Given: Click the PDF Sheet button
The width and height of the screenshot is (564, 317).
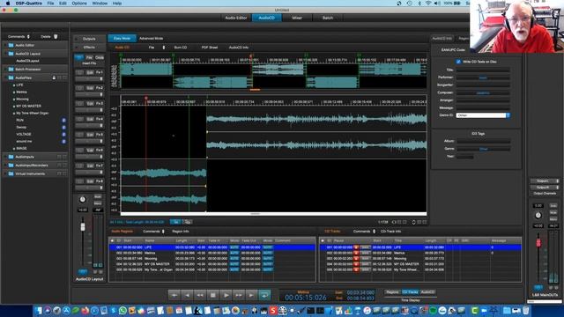Looking at the screenshot, I should click(x=210, y=48).
